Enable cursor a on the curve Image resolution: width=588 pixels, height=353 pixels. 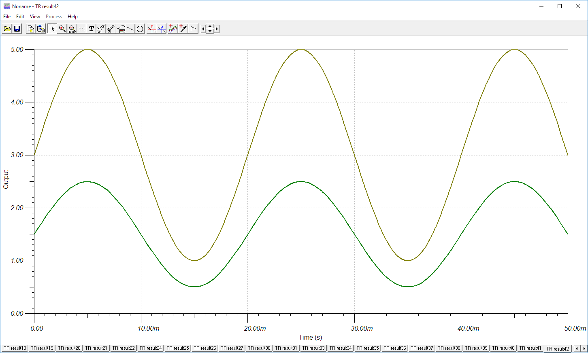(151, 29)
